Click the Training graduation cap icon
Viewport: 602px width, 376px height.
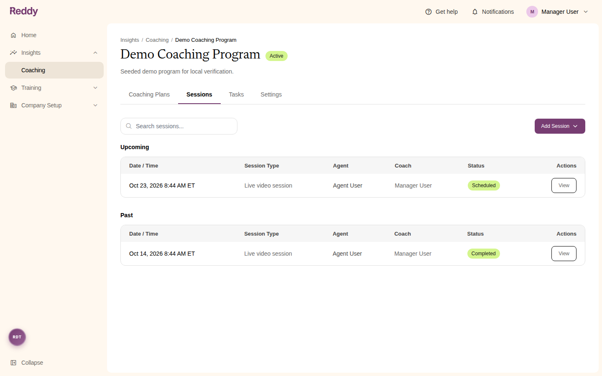(13, 88)
